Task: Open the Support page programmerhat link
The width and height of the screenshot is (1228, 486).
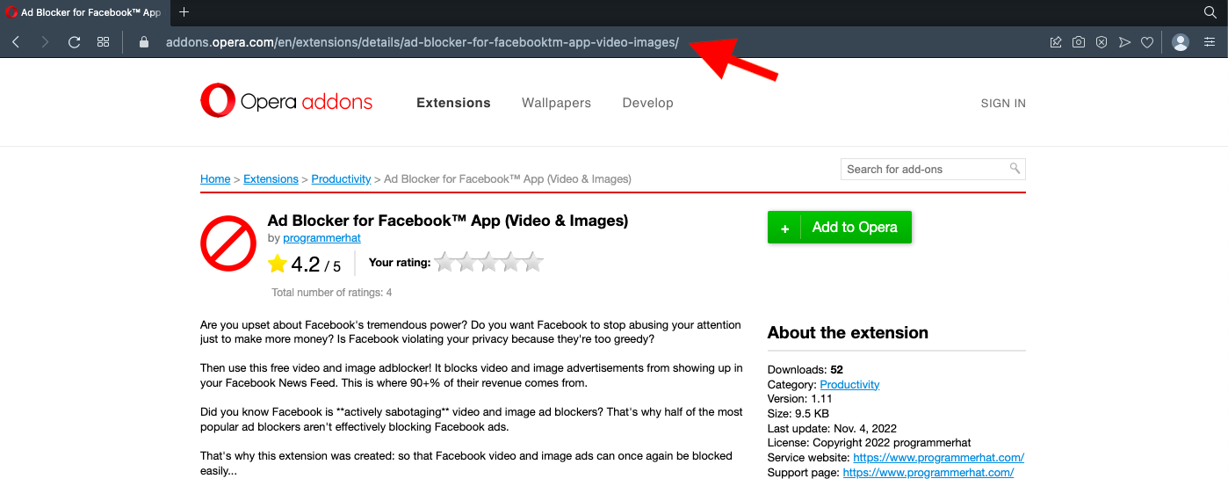Action: (928, 473)
